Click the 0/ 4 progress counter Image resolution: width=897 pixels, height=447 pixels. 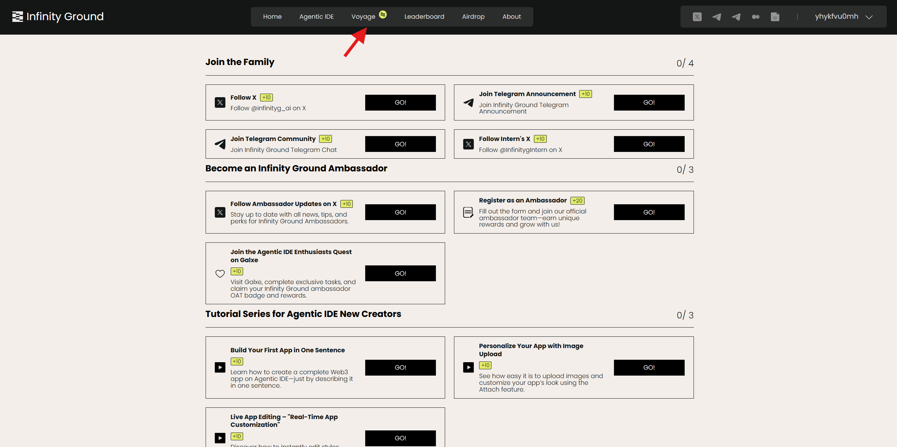(x=685, y=63)
